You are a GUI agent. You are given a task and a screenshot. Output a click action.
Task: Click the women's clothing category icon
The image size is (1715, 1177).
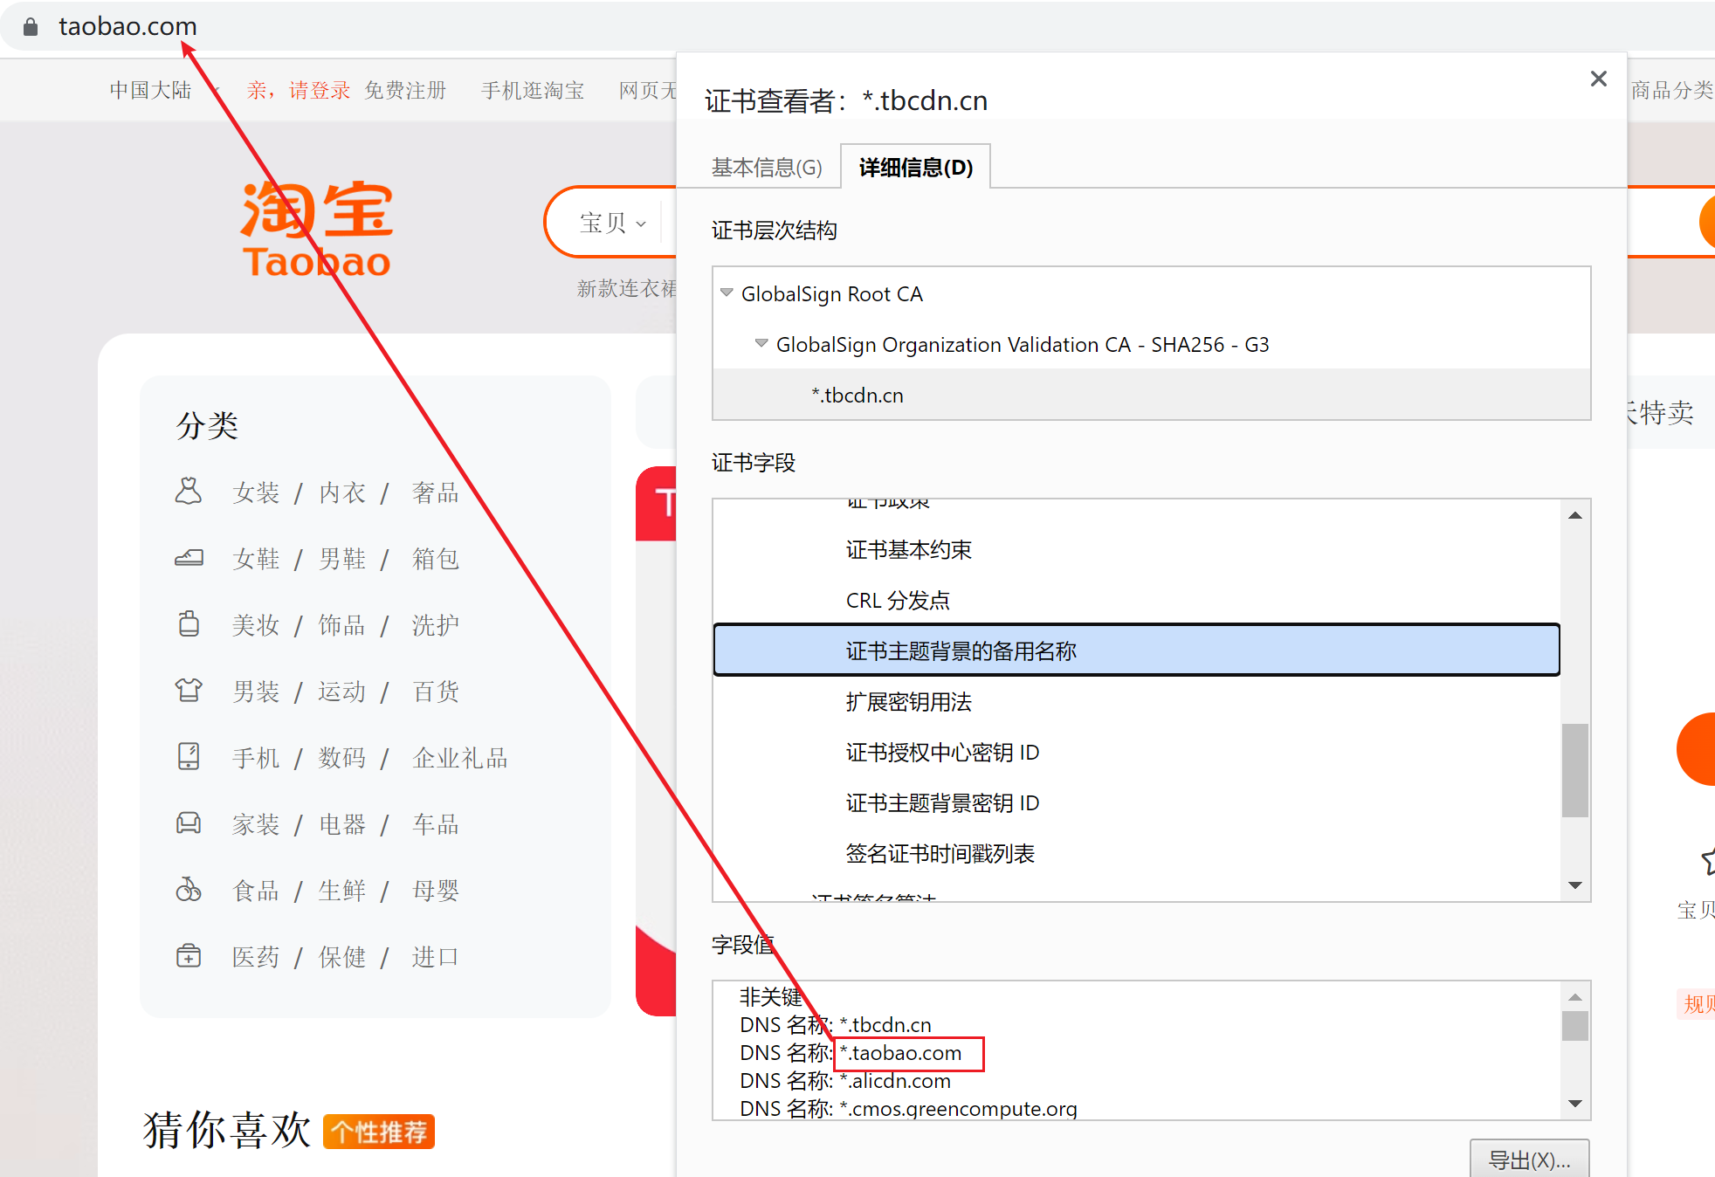click(x=189, y=492)
